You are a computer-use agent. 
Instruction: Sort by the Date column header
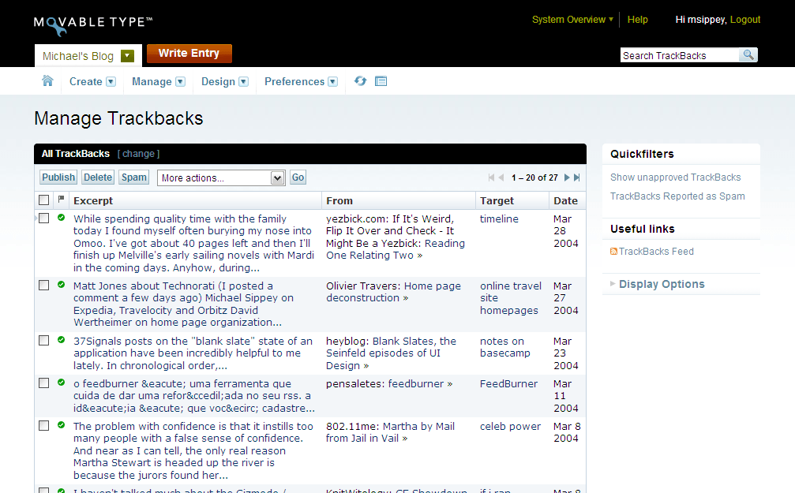coord(565,200)
